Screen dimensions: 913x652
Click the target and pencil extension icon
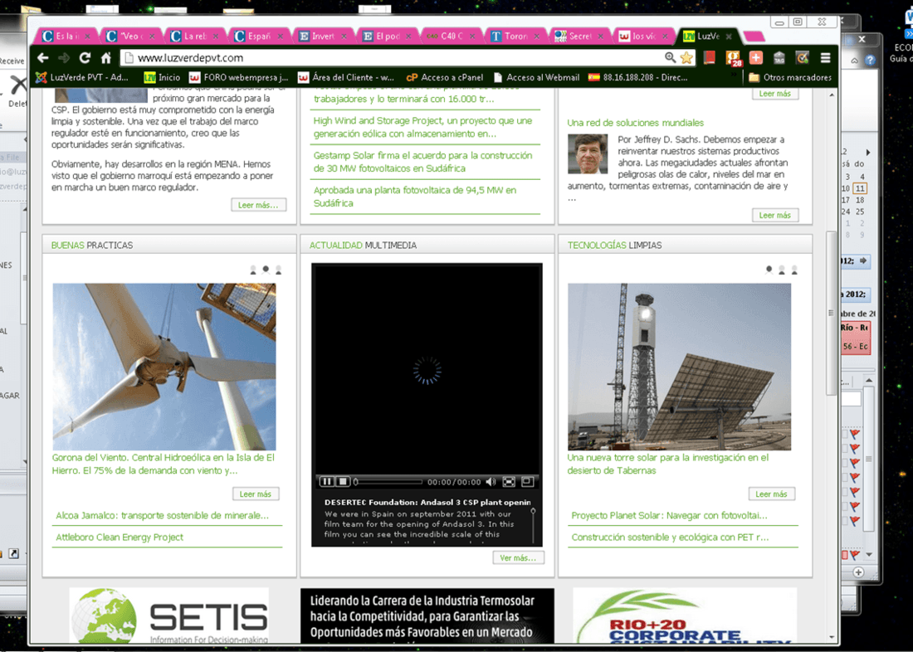(x=803, y=57)
